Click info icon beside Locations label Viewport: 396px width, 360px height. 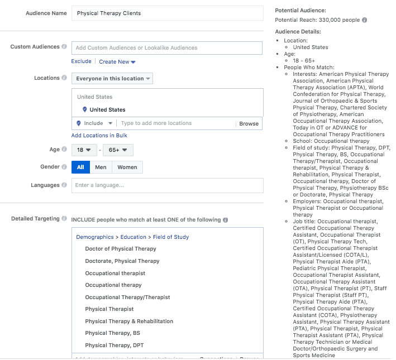(64, 78)
